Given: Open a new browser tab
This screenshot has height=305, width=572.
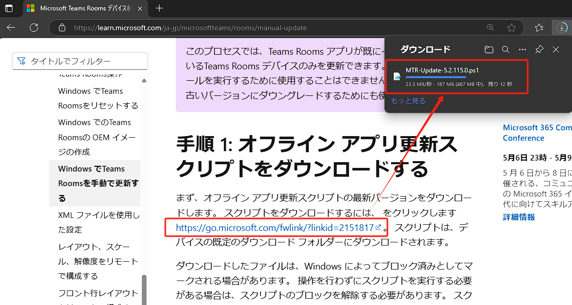Looking at the screenshot, I should coord(160,8).
